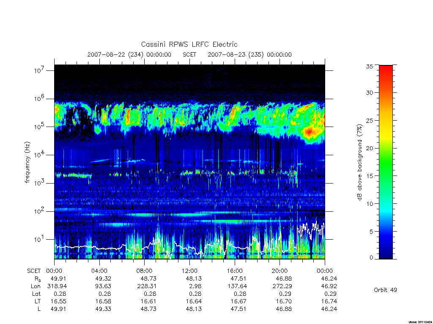433x324 pixels.
Task: Click the Lon value '318.94'
Action: click(x=57, y=286)
